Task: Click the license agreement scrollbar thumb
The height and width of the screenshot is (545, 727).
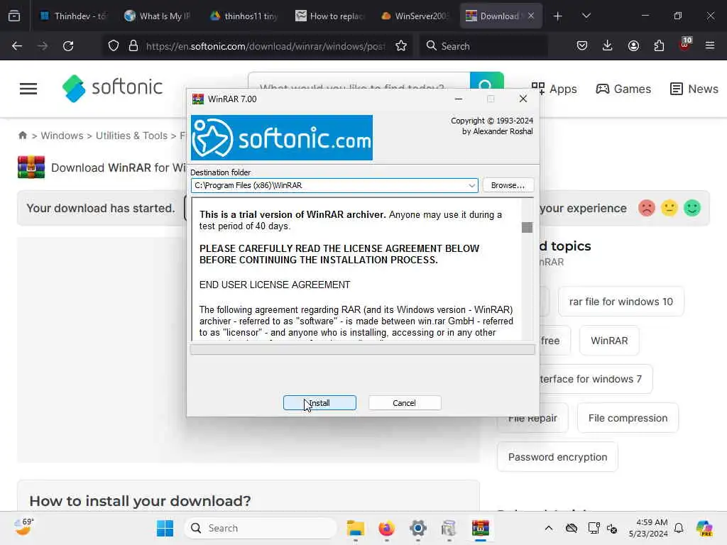Action: 527,227
